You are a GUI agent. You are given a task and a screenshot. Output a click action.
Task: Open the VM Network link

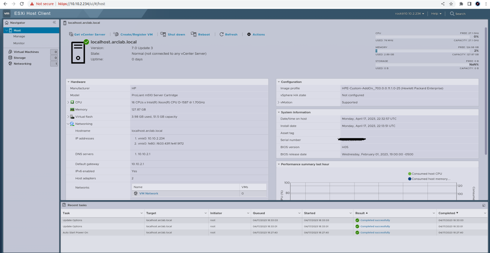tap(149, 194)
